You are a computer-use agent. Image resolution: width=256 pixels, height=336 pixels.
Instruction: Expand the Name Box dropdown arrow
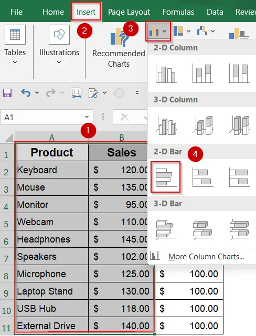point(87,117)
